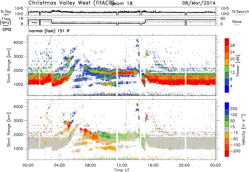Click the "Slant Range [km]" label of the power panel
249x172 pixels.
tap(9, 66)
